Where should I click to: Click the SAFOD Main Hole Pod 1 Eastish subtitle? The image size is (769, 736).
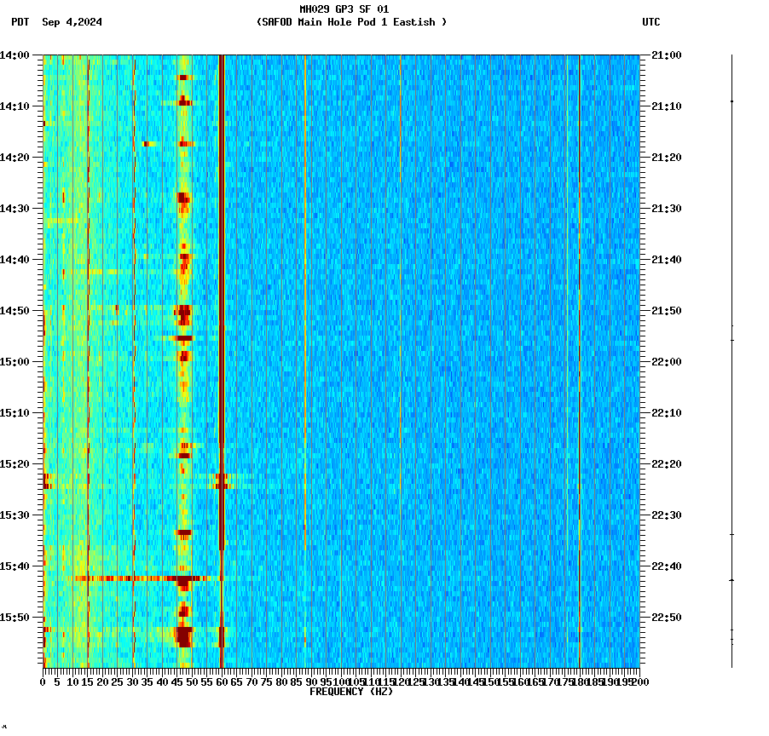pyautogui.click(x=344, y=22)
